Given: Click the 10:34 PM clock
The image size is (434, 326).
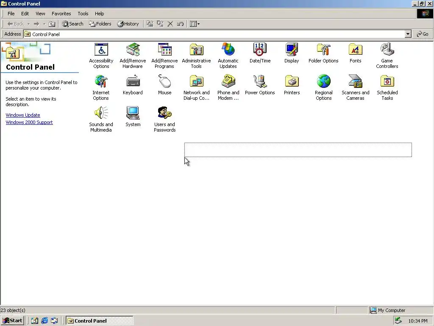Looking at the screenshot, I should (x=417, y=321).
